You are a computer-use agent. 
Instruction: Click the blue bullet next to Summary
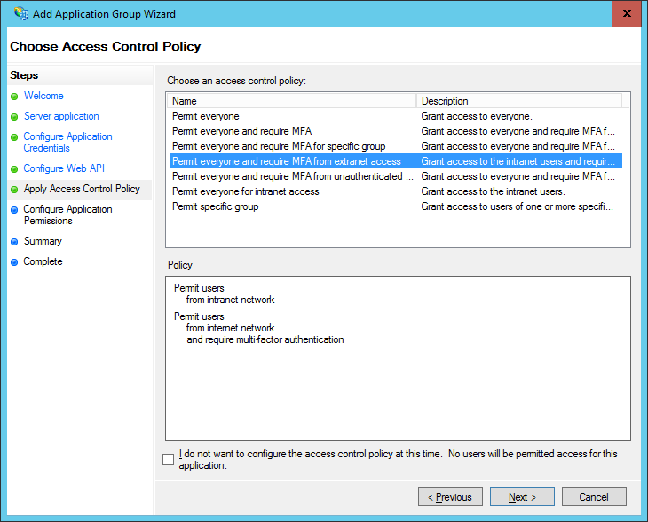coord(14,242)
